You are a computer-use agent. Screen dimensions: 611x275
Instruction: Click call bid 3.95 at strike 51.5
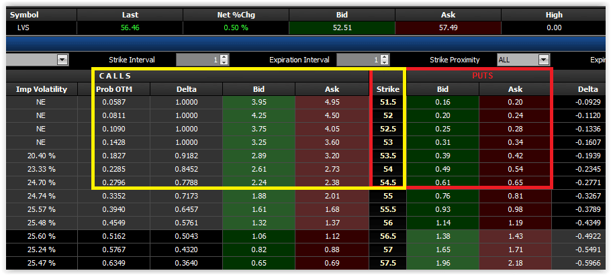259,102
